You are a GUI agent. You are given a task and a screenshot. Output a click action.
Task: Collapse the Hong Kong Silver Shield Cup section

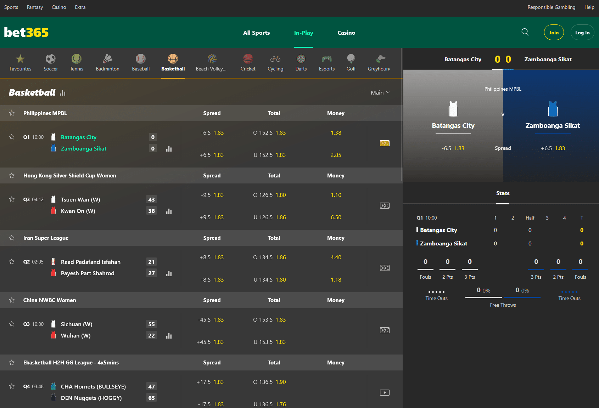pyautogui.click(x=70, y=176)
